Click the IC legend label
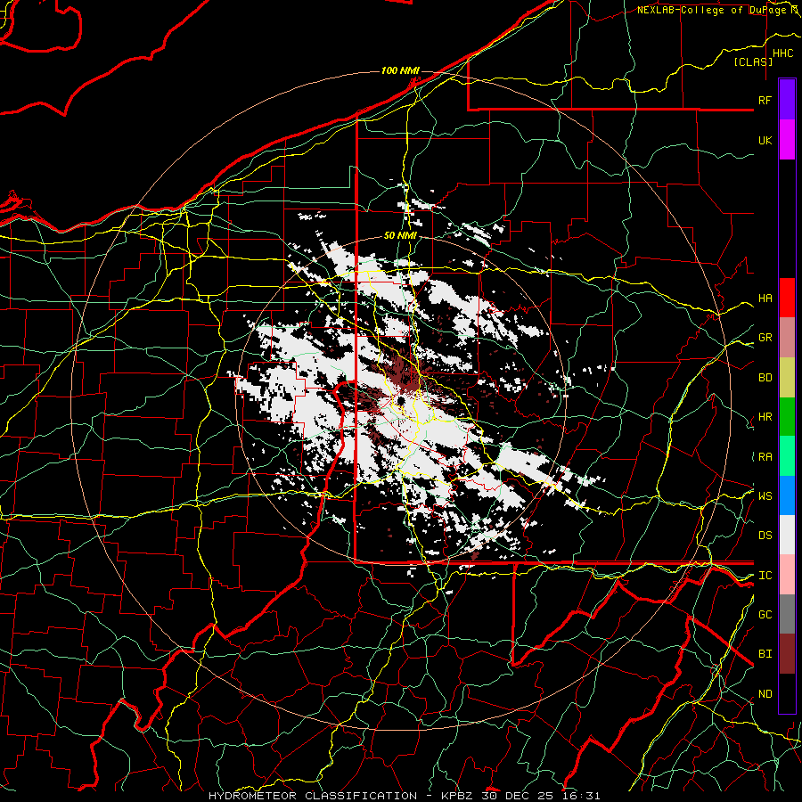The image size is (802, 802). [765, 576]
